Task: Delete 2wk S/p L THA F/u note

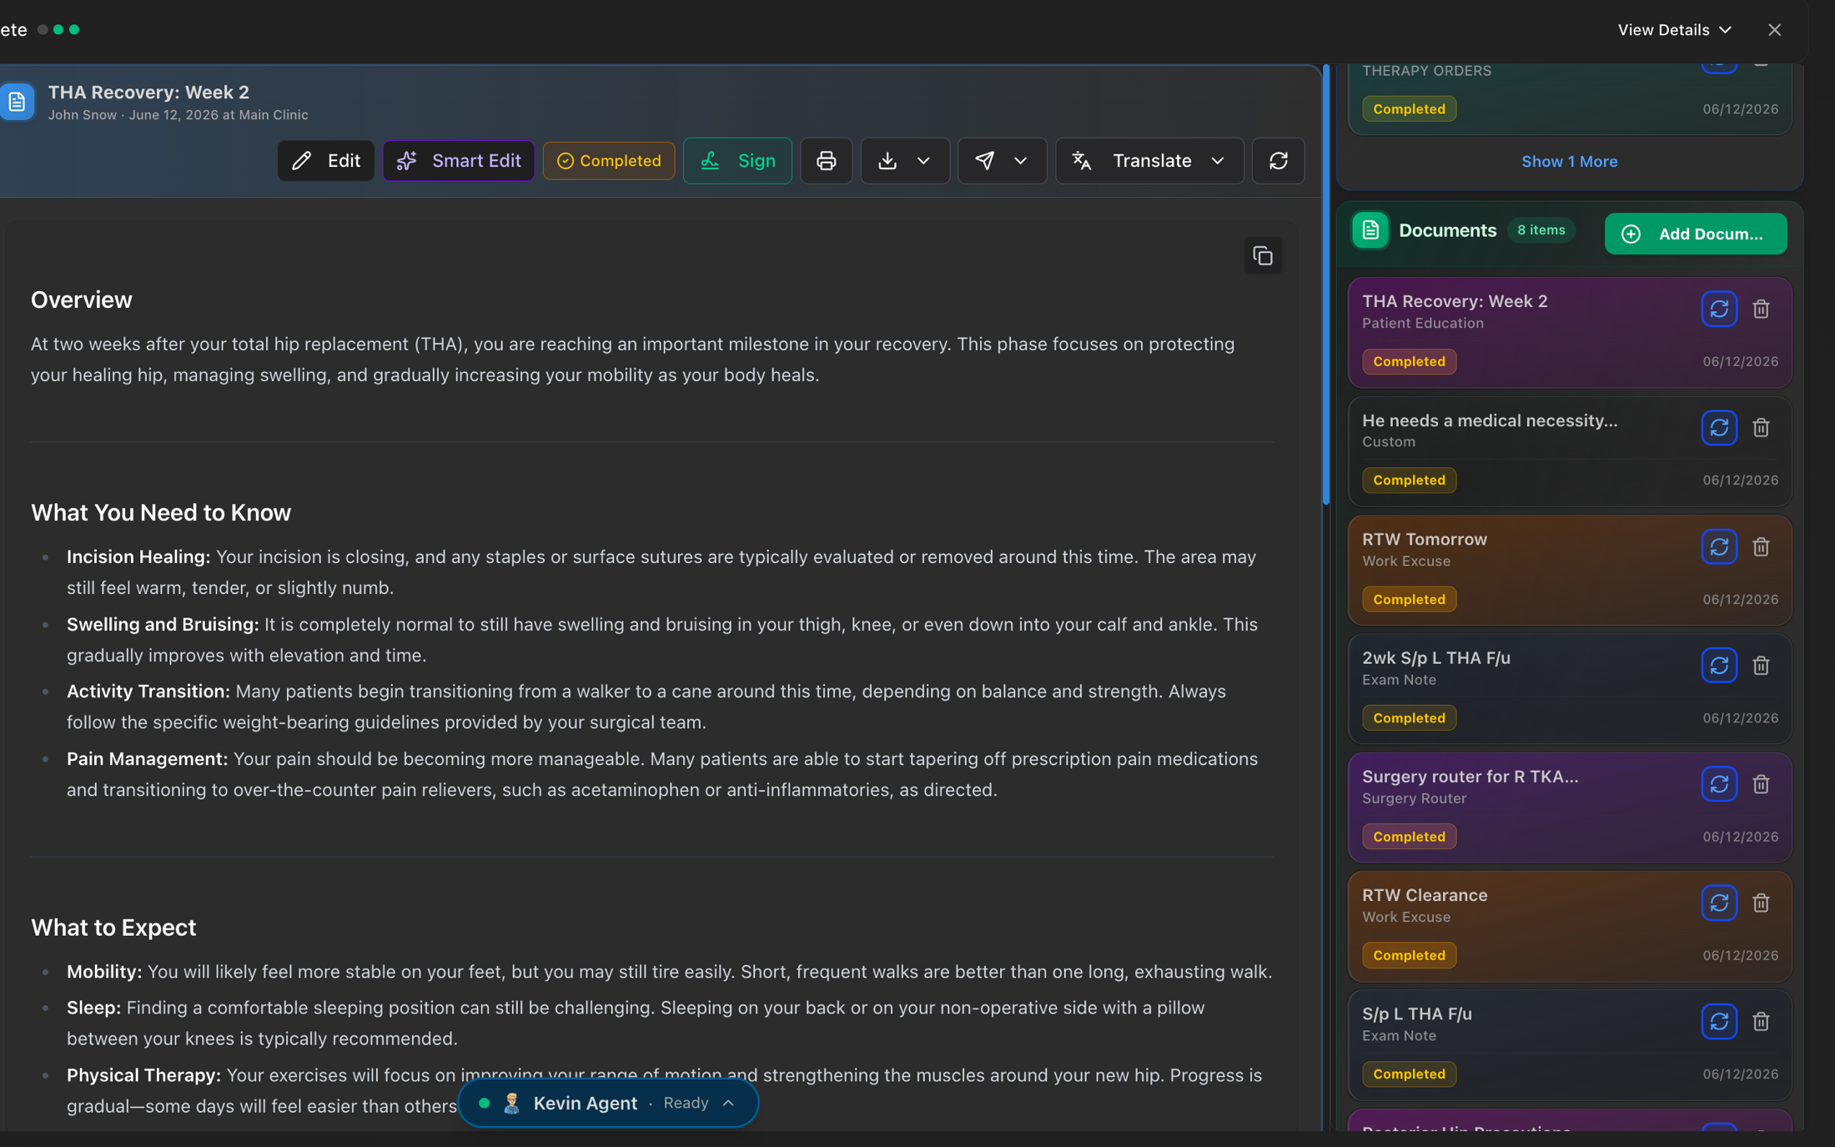Action: 1761,666
